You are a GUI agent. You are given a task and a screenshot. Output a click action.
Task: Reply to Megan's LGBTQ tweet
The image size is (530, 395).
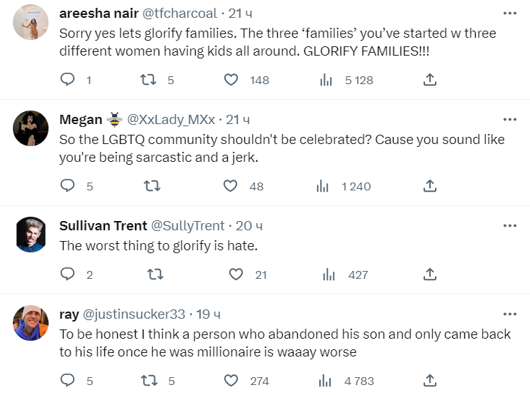(x=68, y=186)
